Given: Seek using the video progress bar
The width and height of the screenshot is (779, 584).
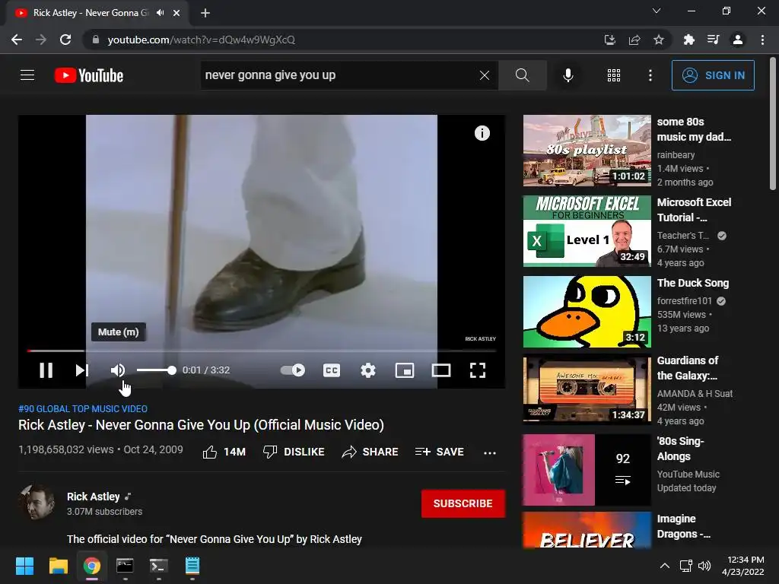Looking at the screenshot, I should pos(262,351).
